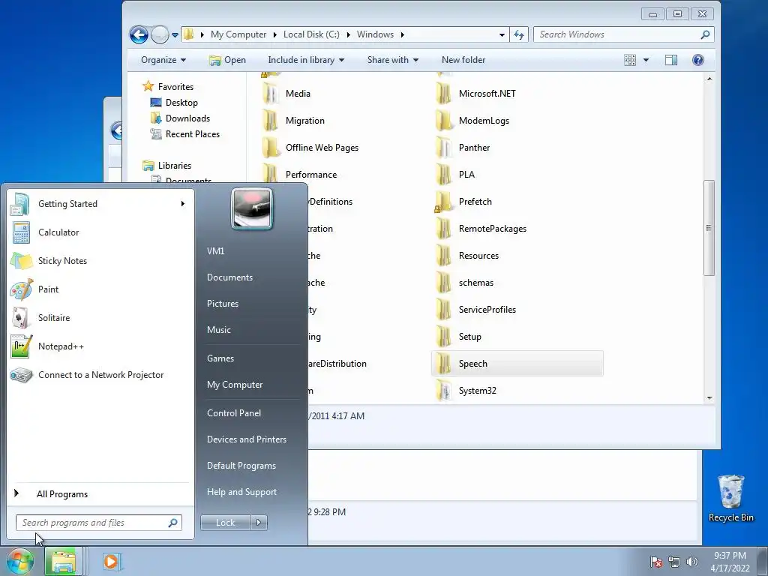Viewport: 768px width, 576px height.
Task: Click the file list vertical scrollbar thumb
Action: click(x=709, y=228)
